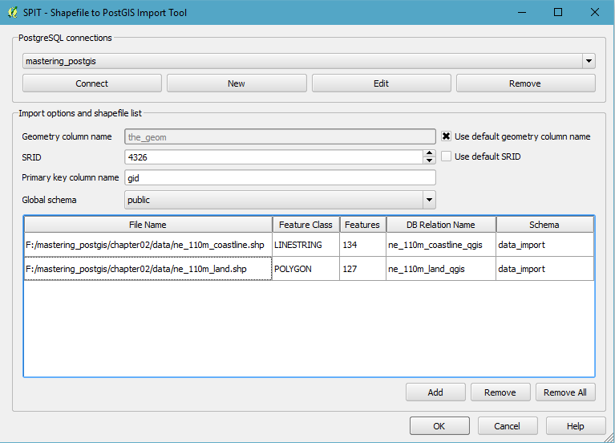This screenshot has width=615, height=443.
Task: Select the ne_110m_coastline.shp file row
Action: (x=148, y=245)
